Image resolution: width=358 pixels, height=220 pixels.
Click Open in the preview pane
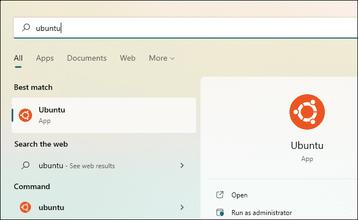coord(239,195)
